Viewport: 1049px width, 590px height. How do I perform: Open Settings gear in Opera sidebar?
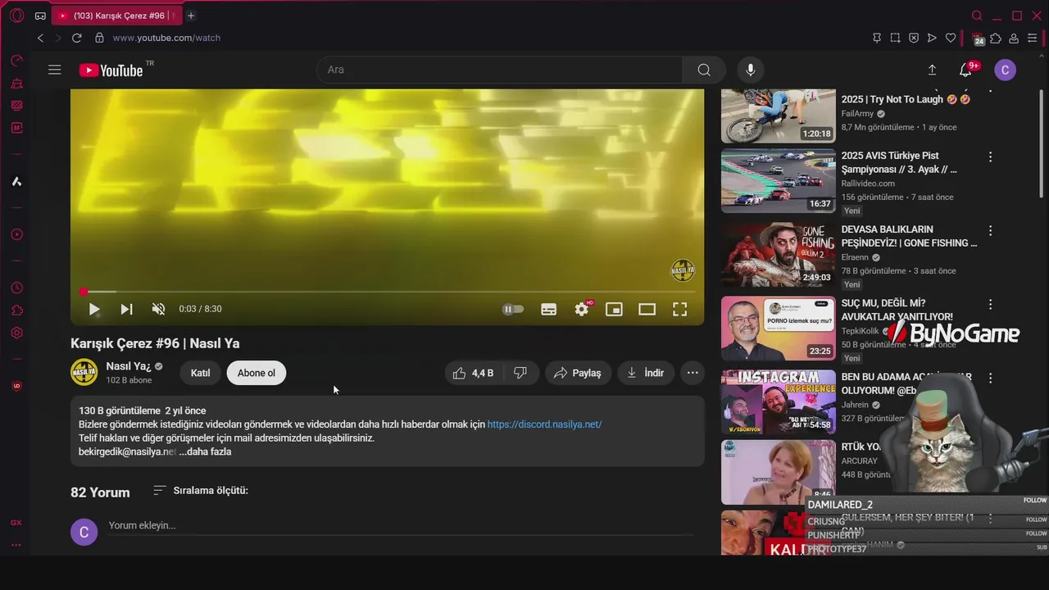(x=16, y=334)
